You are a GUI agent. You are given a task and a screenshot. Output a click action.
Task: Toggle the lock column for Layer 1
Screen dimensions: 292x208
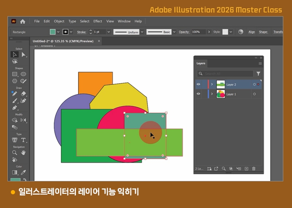(x=204, y=94)
